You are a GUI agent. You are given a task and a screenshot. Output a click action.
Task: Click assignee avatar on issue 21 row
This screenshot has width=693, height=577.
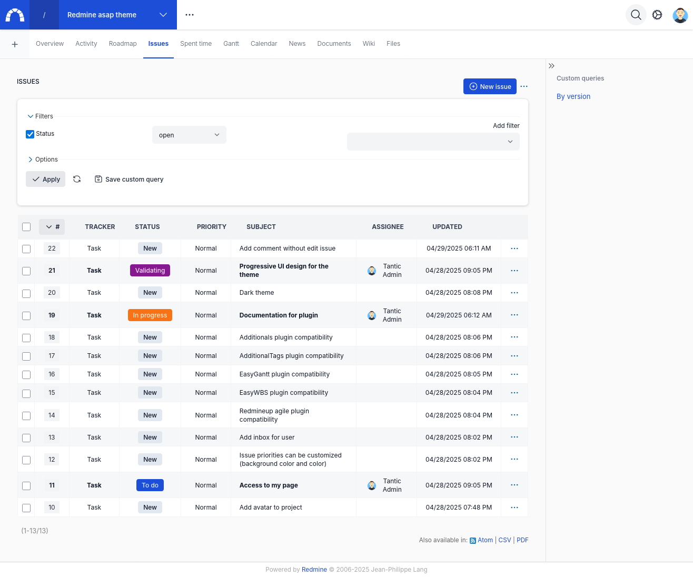click(372, 271)
